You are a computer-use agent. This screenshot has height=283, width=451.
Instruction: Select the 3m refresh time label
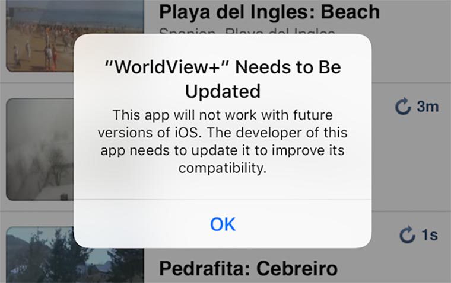[428, 107]
